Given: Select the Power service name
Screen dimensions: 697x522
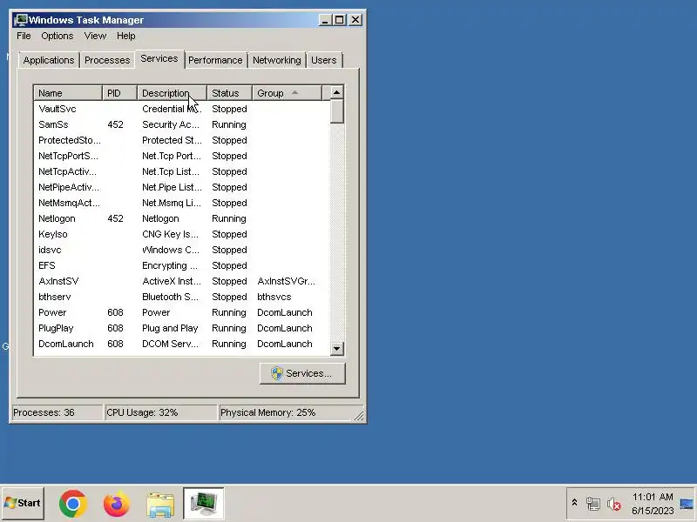Looking at the screenshot, I should pyautogui.click(x=52, y=312).
